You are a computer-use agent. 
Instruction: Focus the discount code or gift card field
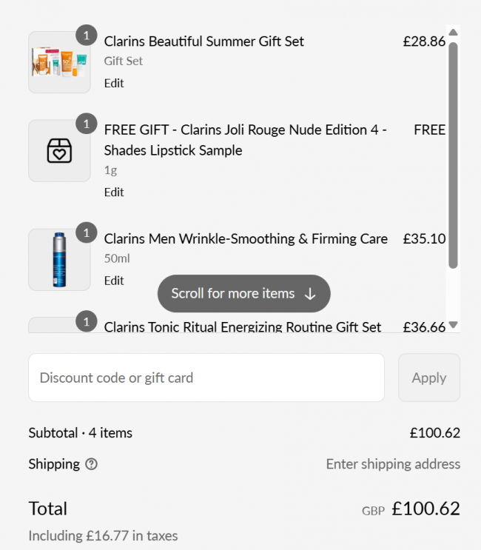coord(206,378)
